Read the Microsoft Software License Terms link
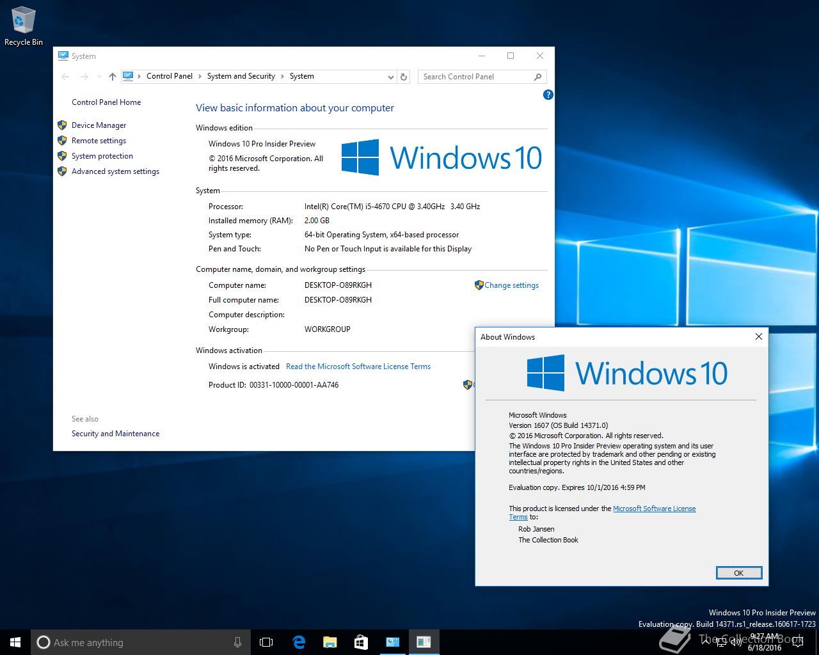Screen dimensions: 819x655 tap(358, 367)
